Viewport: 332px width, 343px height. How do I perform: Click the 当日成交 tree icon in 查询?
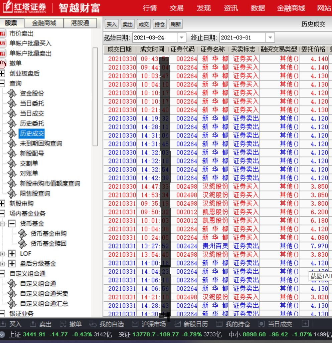(x=12, y=114)
